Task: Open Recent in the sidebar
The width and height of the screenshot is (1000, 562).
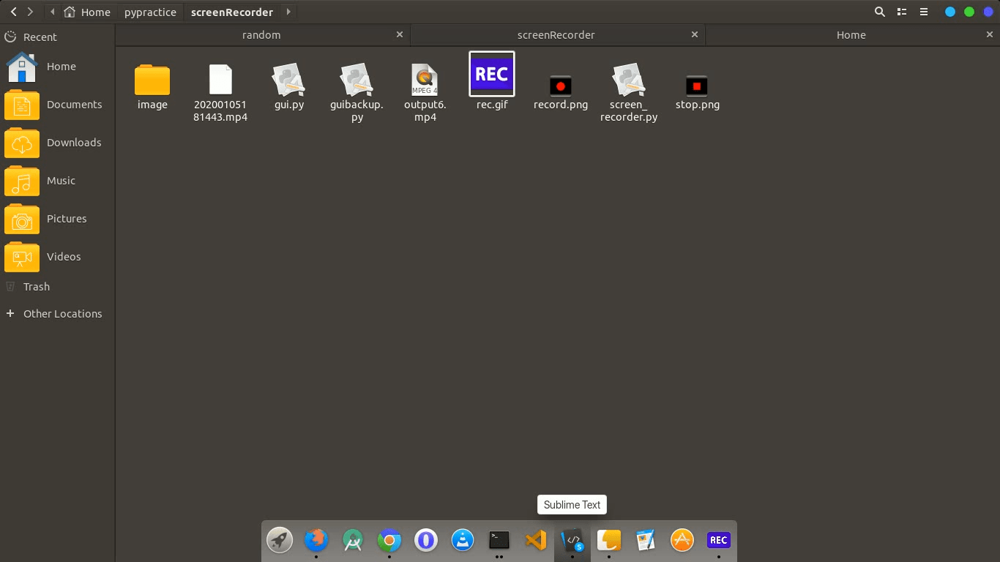Action: tap(57, 37)
